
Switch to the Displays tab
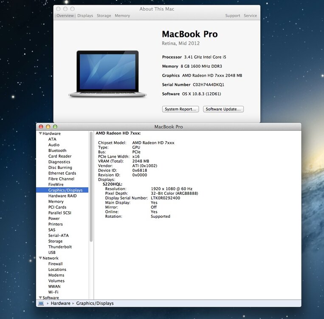pos(85,16)
